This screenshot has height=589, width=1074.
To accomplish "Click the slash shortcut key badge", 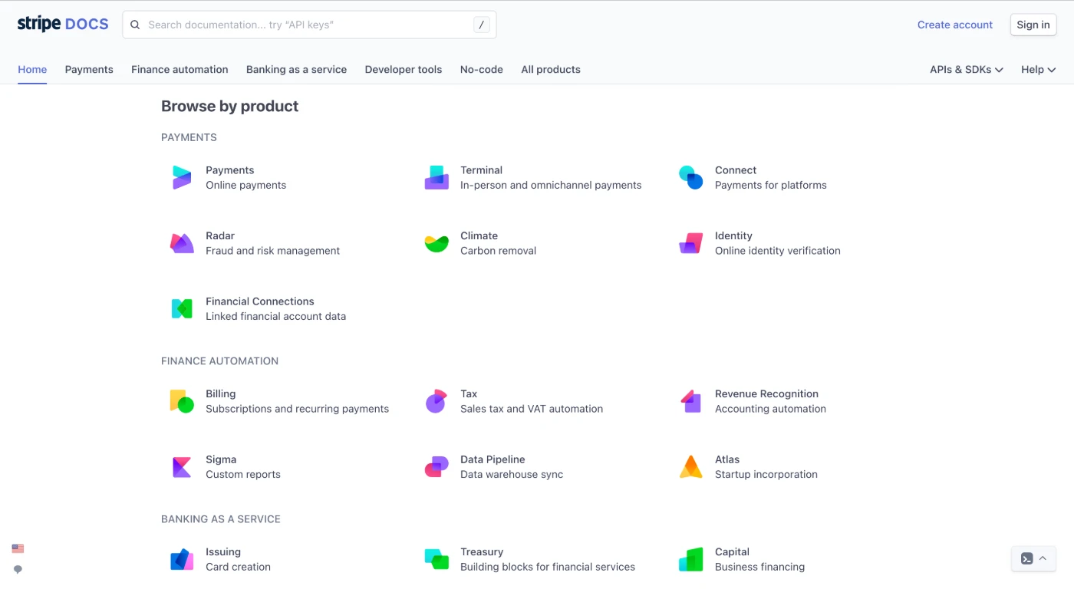I will (x=481, y=25).
